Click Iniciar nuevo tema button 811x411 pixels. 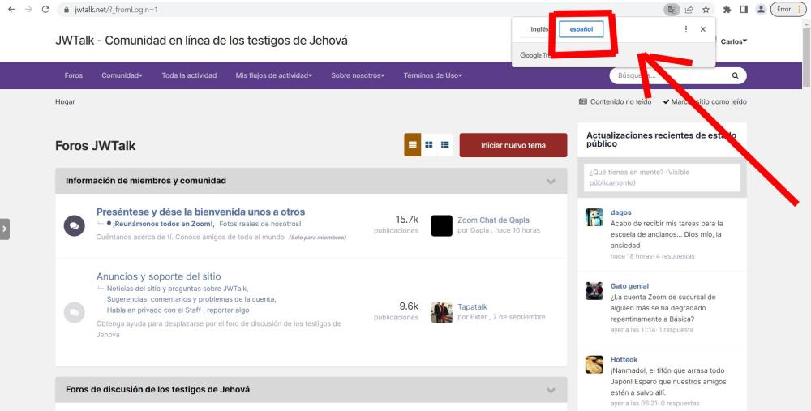pos(513,145)
